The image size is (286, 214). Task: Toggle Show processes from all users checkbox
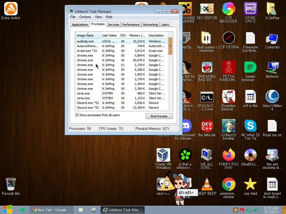pyautogui.click(x=77, y=115)
